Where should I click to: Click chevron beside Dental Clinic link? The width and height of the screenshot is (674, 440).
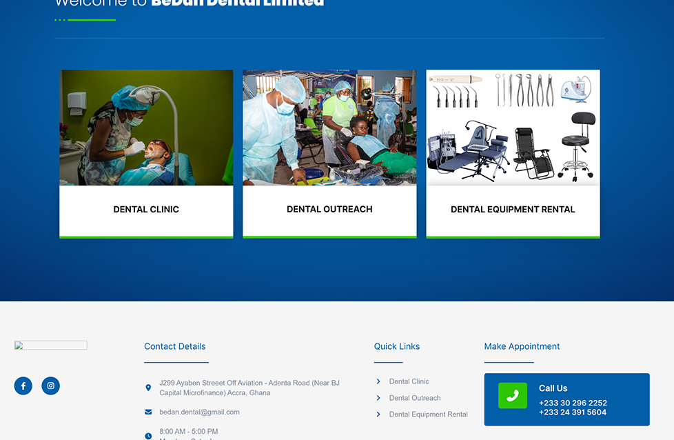(x=378, y=381)
